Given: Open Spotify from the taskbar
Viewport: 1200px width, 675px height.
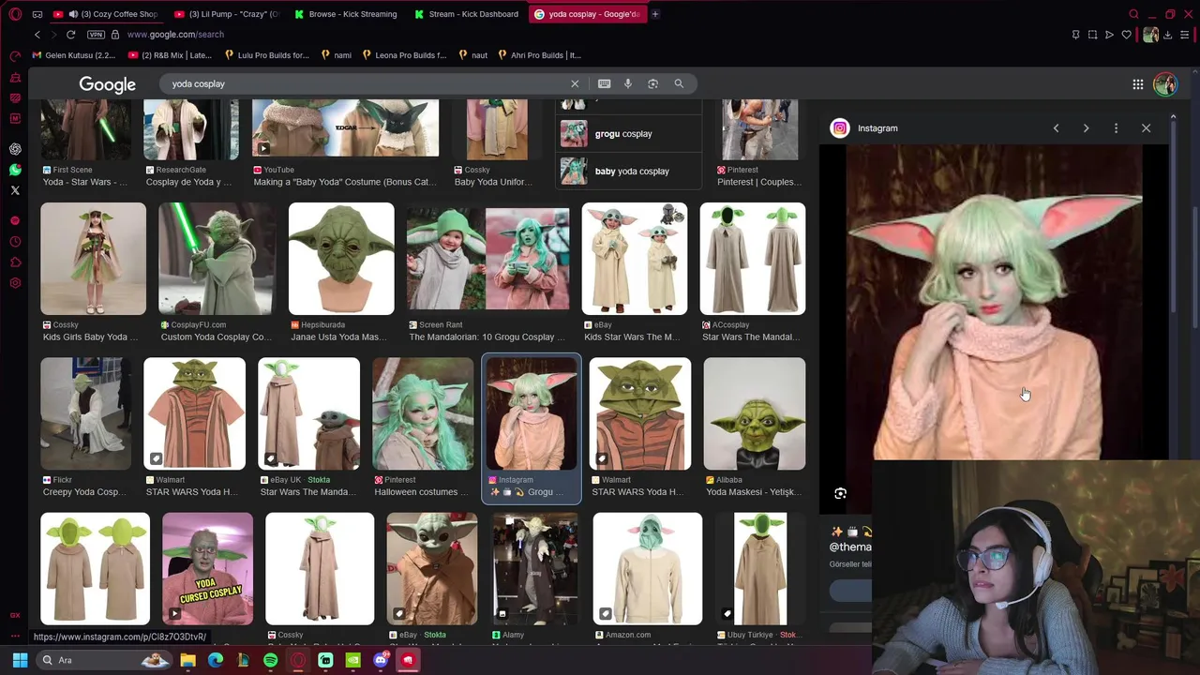Looking at the screenshot, I should (x=270, y=660).
